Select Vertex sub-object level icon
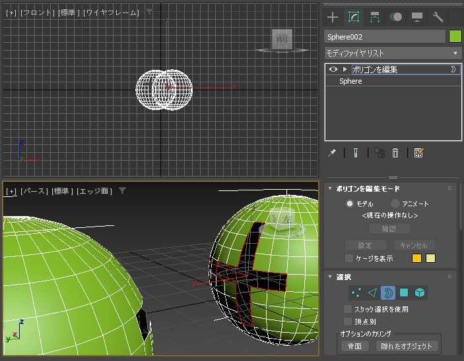The width and height of the screenshot is (464, 361). pos(356,292)
